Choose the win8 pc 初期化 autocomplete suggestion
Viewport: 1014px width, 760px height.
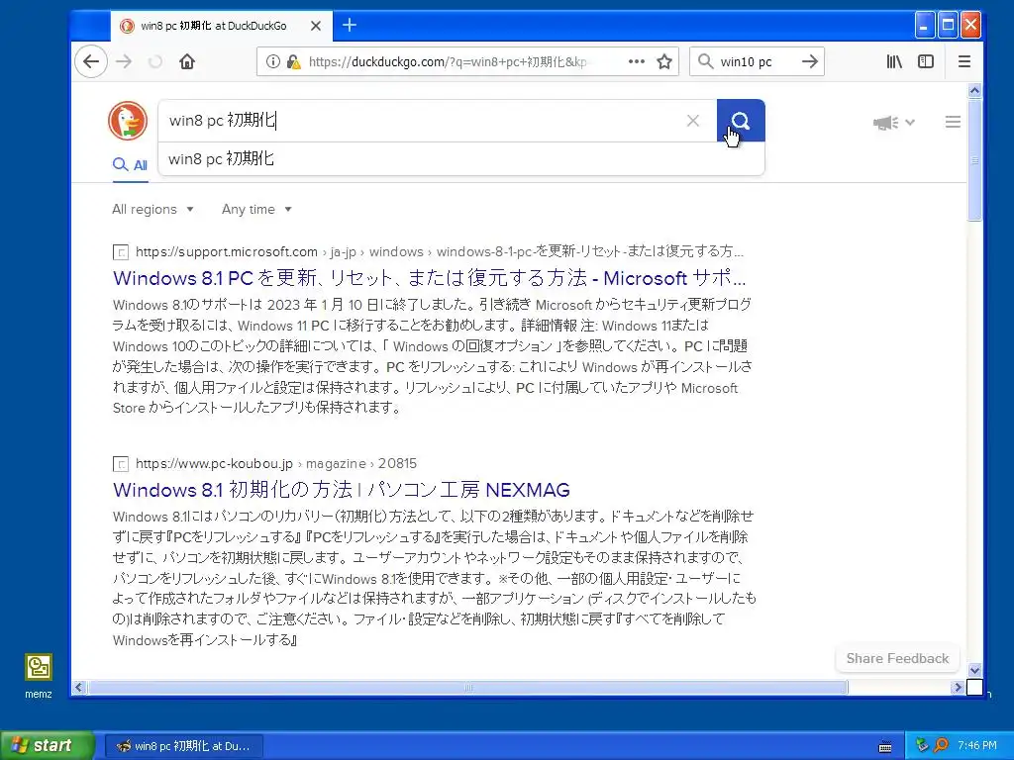click(x=461, y=159)
